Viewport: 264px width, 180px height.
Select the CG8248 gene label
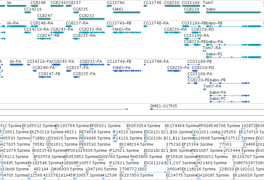(38, 3)
